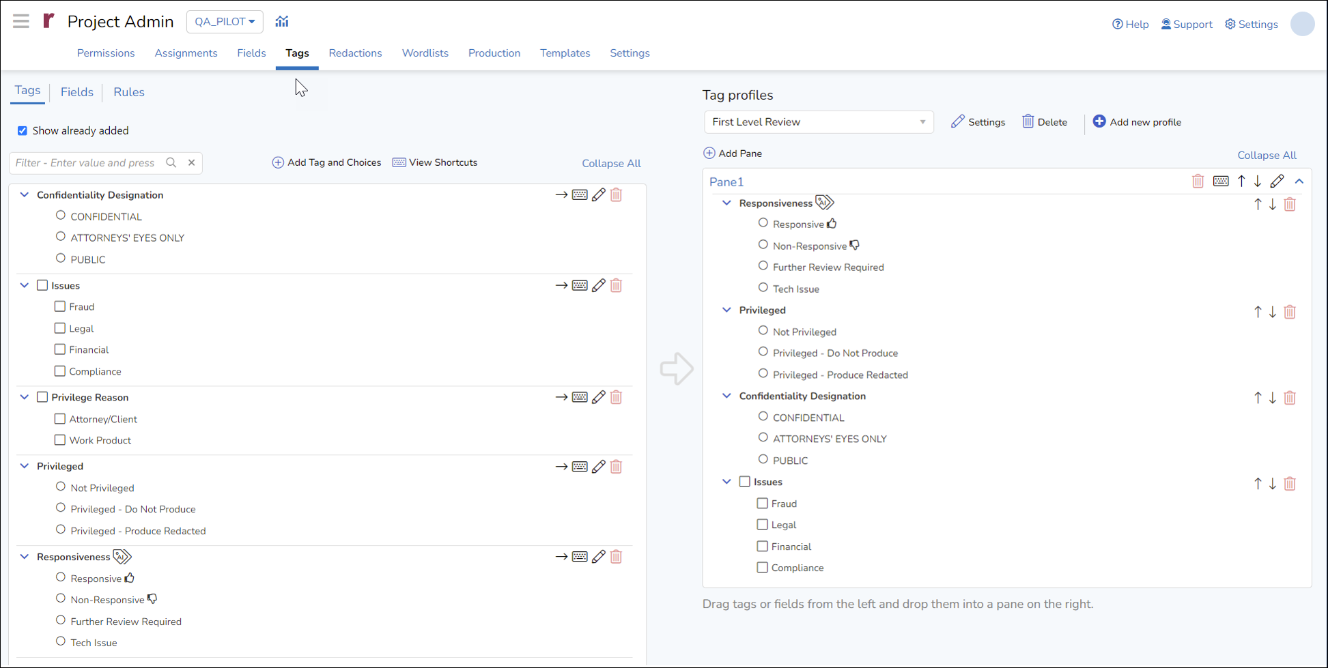Click Collapse All above left tag list
The height and width of the screenshot is (668, 1328).
click(611, 163)
